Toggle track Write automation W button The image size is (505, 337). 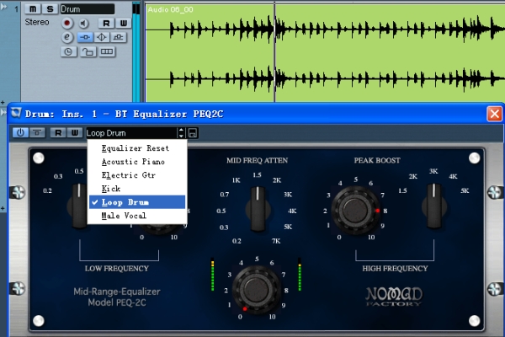pyautogui.click(x=124, y=24)
